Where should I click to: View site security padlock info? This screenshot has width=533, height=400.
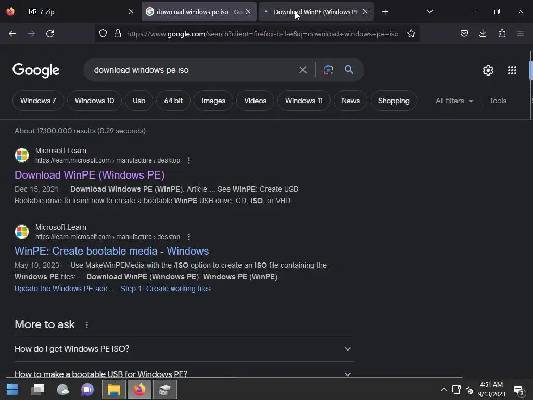[x=118, y=34]
